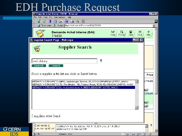The width and height of the screenshot is (182, 136).
Task: Open the Edit menu
Action: click(40, 17)
